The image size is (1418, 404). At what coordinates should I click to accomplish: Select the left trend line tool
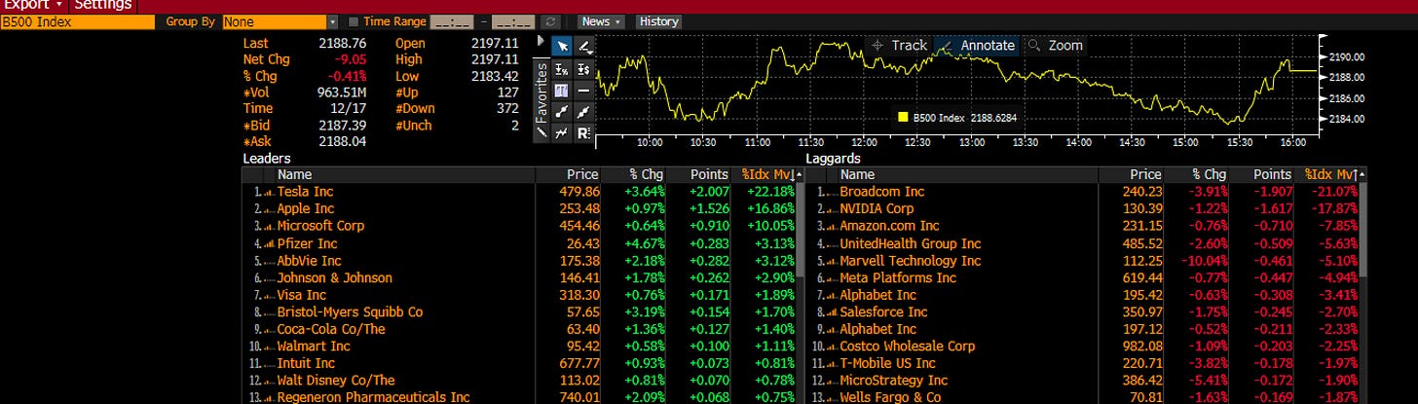coord(562,112)
